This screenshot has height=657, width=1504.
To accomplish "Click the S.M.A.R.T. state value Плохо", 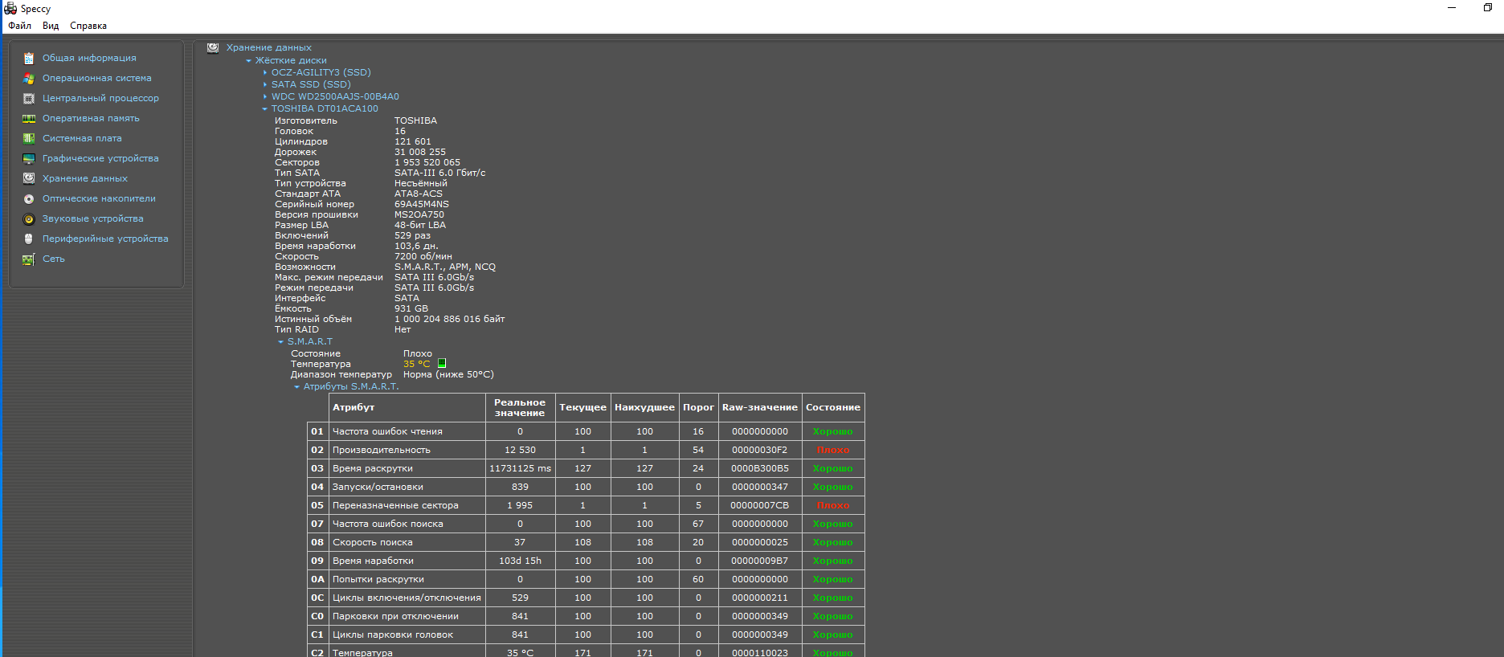I will tap(418, 353).
